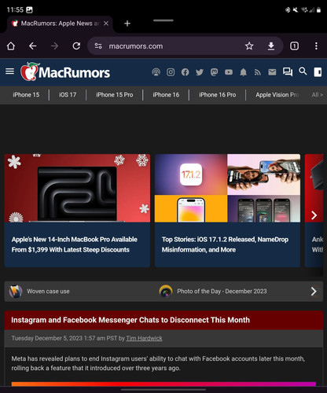Open the iOS 17.1.2 top stories image
The image size is (327, 393).
pos(227,188)
